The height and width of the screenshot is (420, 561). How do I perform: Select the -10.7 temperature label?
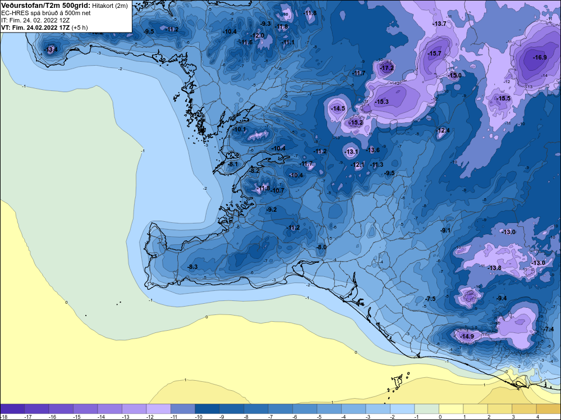[277, 190]
